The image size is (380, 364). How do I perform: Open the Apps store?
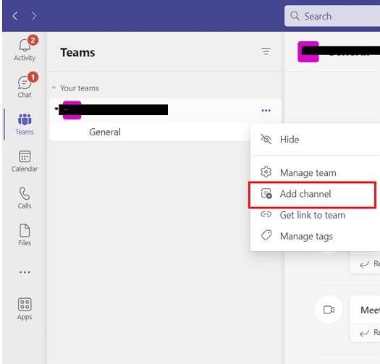[25, 309]
